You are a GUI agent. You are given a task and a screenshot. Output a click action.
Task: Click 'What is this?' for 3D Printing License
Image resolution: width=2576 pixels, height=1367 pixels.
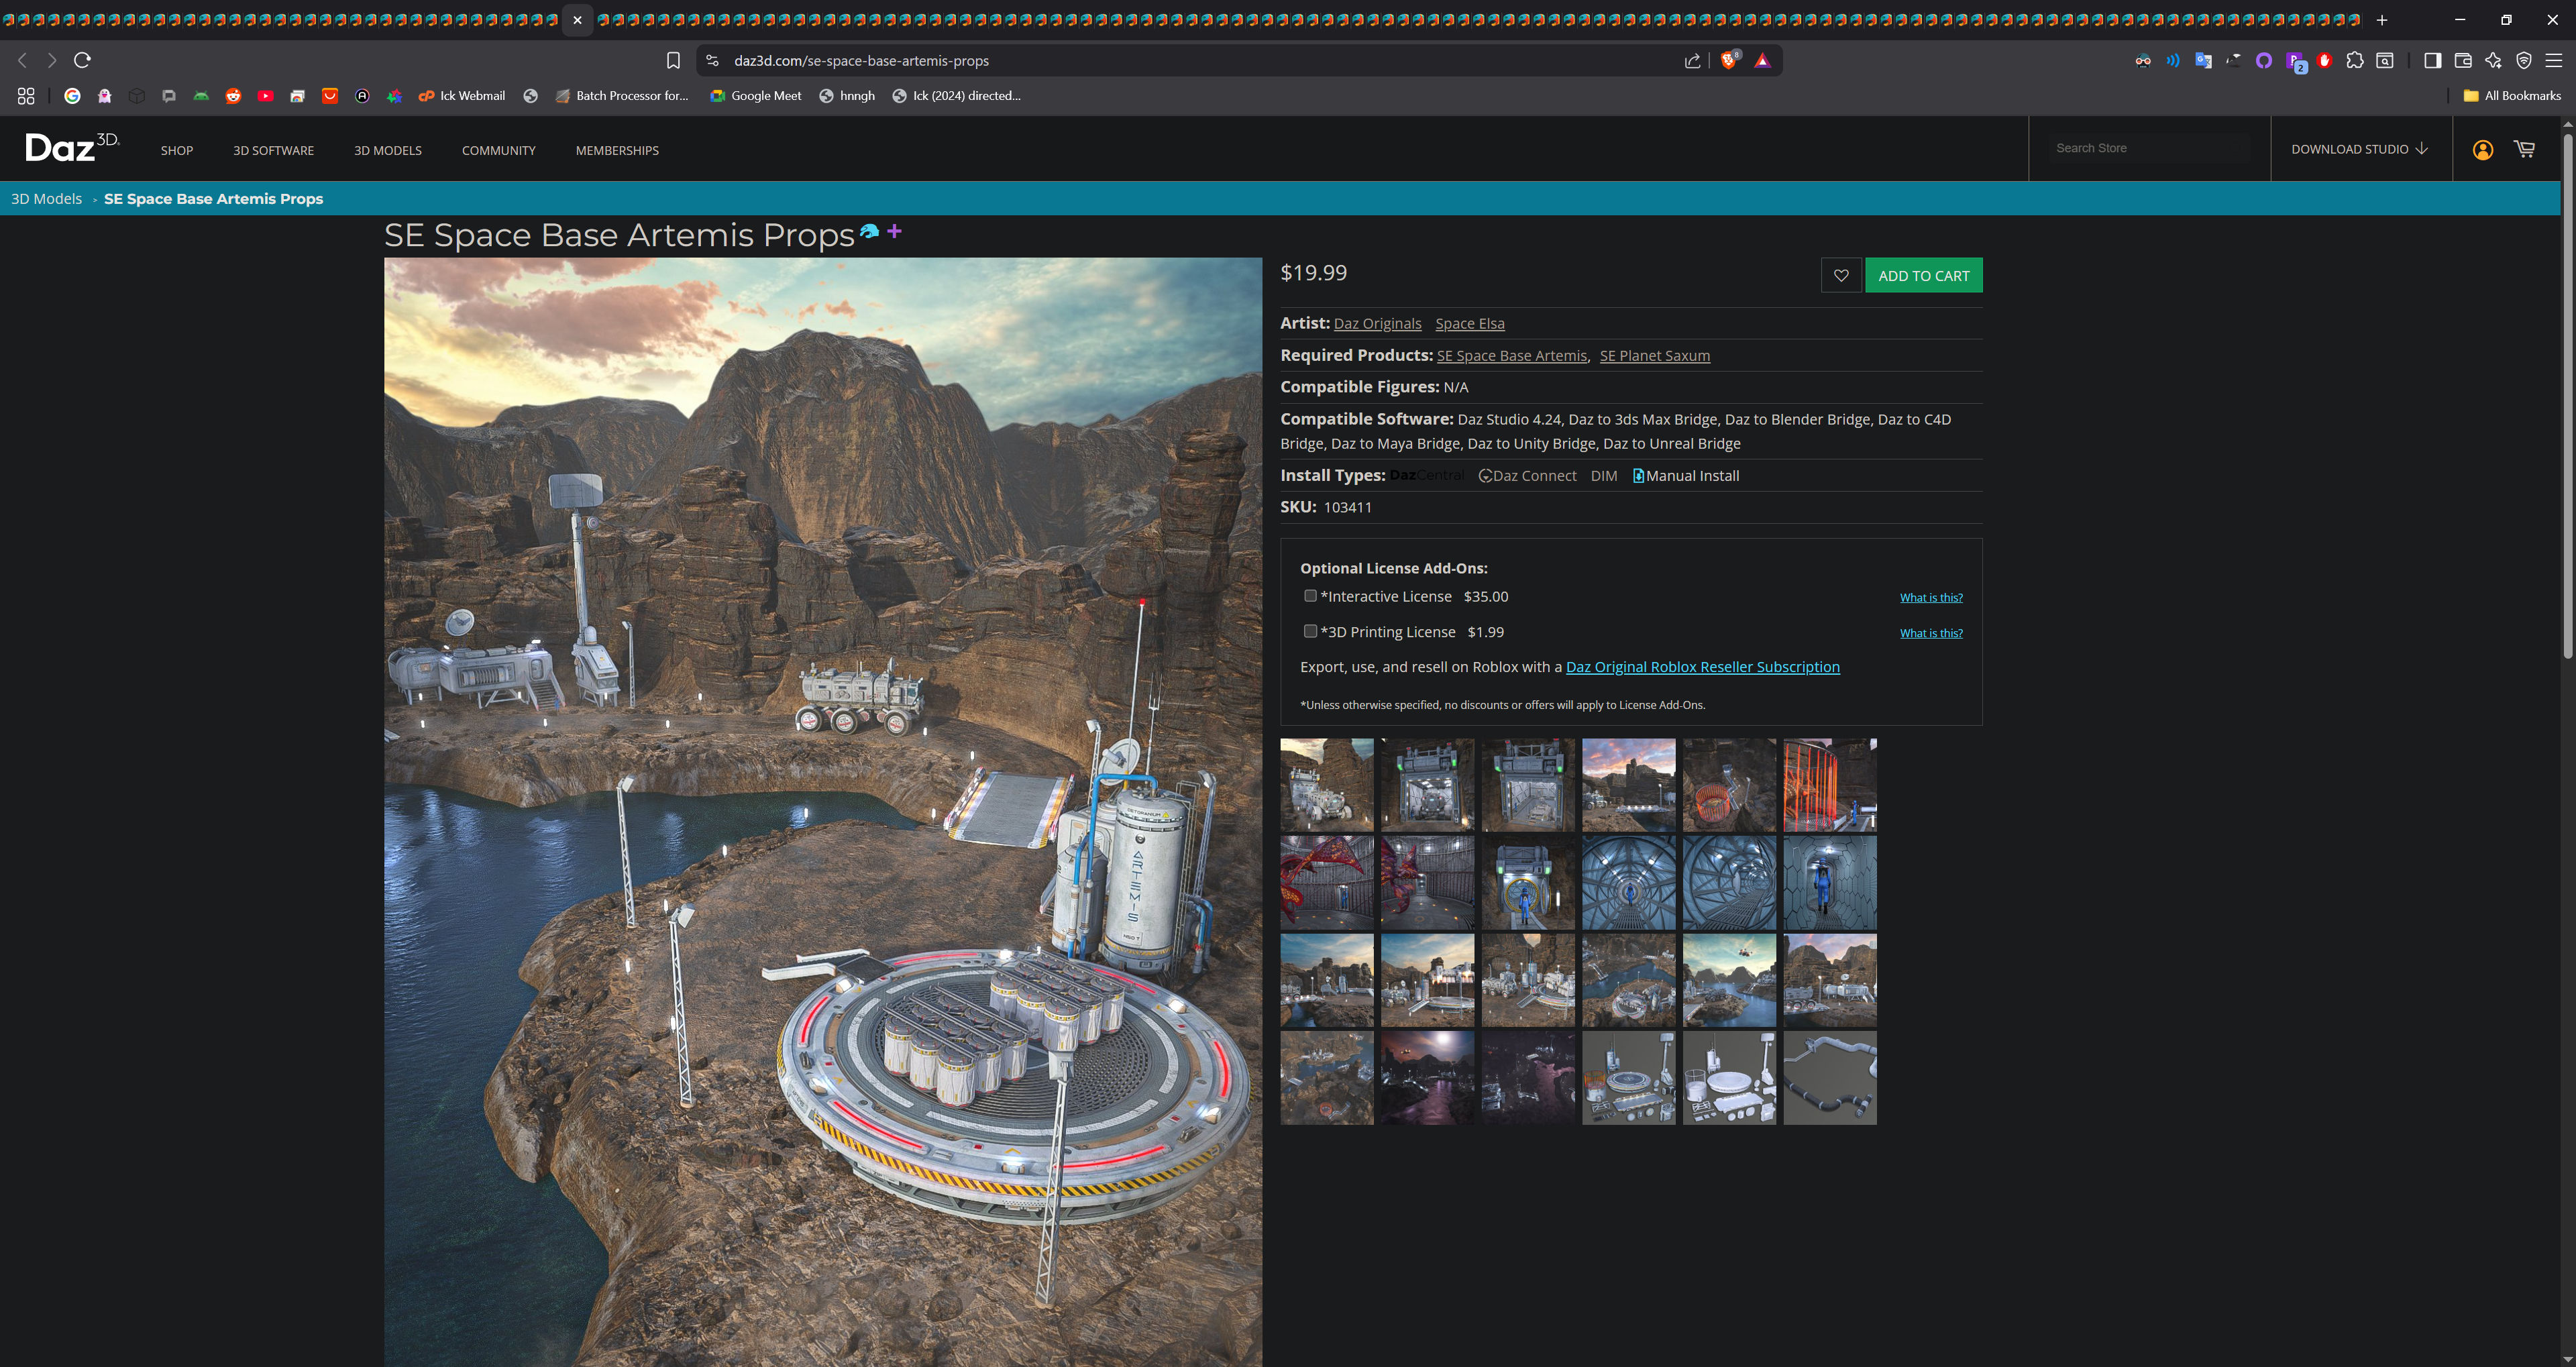(x=1931, y=634)
